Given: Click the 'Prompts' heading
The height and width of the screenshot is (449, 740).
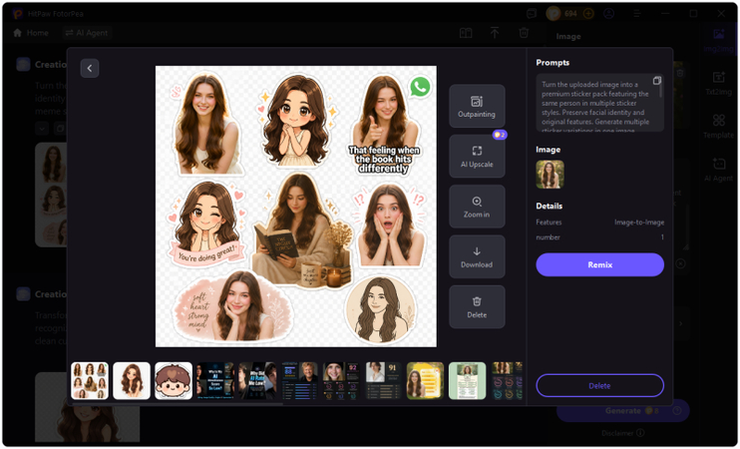Looking at the screenshot, I should pyautogui.click(x=553, y=63).
